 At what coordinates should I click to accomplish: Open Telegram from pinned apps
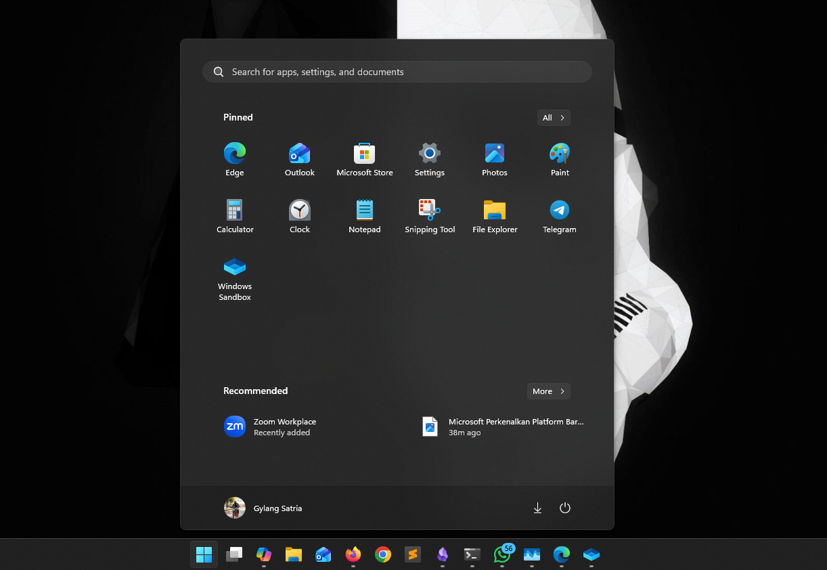coord(559,216)
